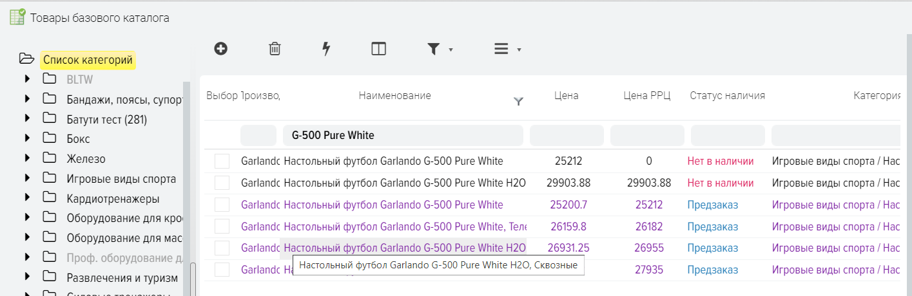Open purple Garlando G-500 Pure White H2O product row
The width and height of the screenshot is (912, 296).
405,248
